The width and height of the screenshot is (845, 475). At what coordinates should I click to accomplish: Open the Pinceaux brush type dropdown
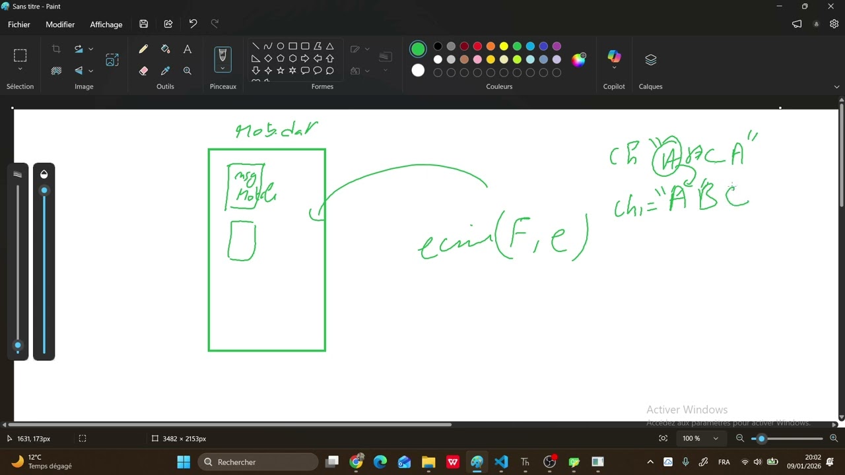222,68
